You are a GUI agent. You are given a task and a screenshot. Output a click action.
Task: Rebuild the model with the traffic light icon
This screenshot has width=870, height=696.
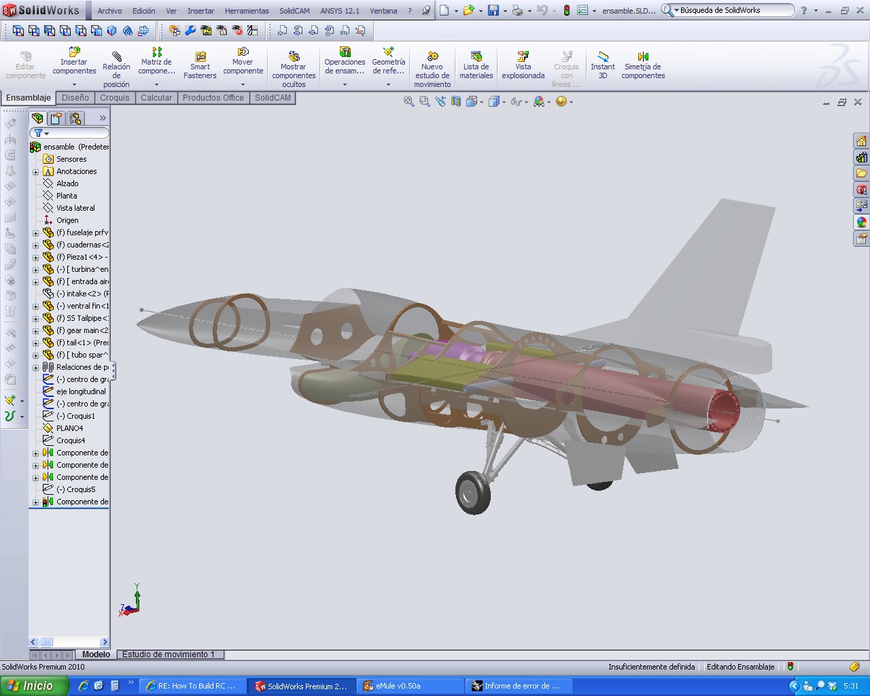tap(567, 10)
